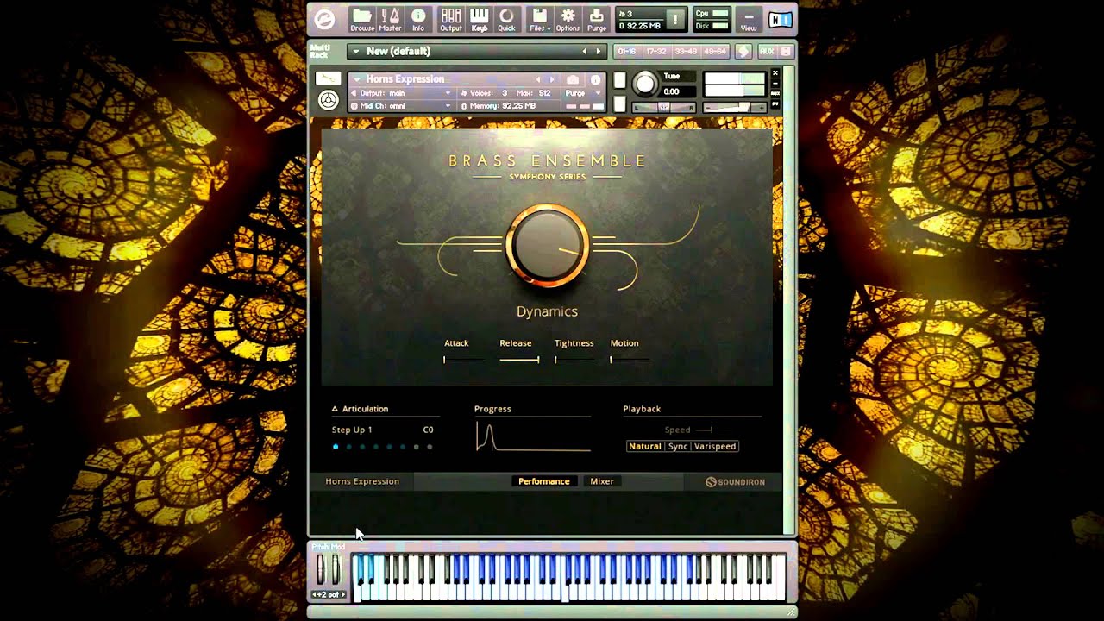Click the global Purge icon in toolbar
The width and height of the screenshot is (1104, 621).
click(597, 19)
